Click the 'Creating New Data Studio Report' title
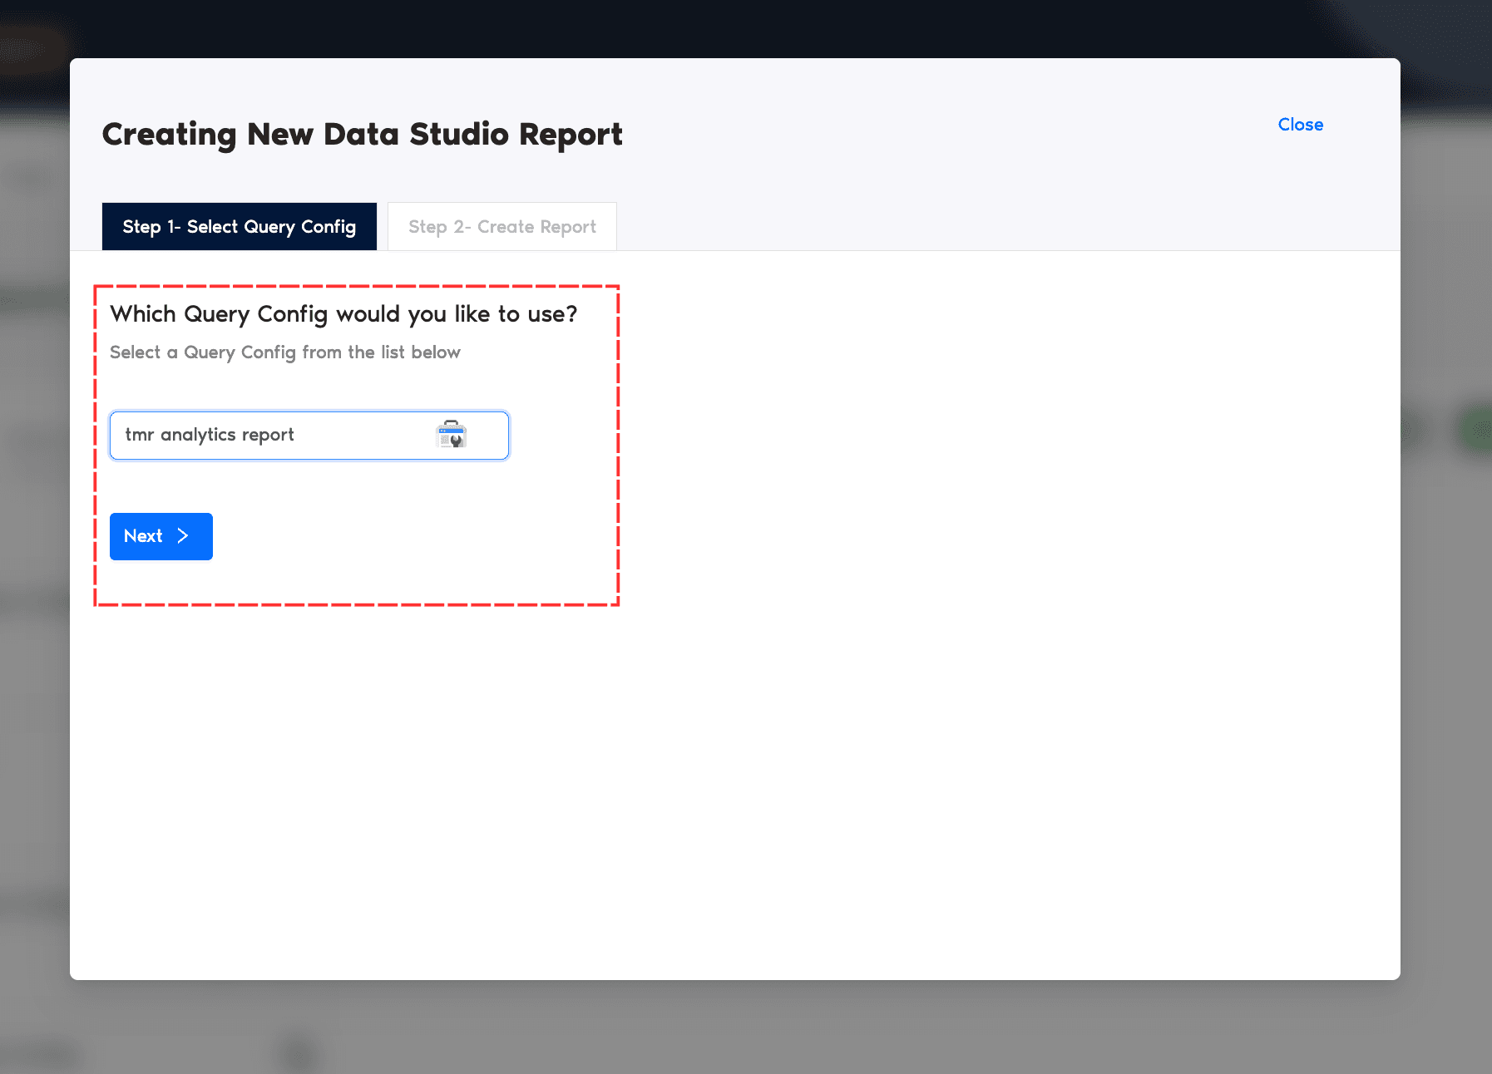Image resolution: width=1492 pixels, height=1074 pixels. tap(362, 135)
